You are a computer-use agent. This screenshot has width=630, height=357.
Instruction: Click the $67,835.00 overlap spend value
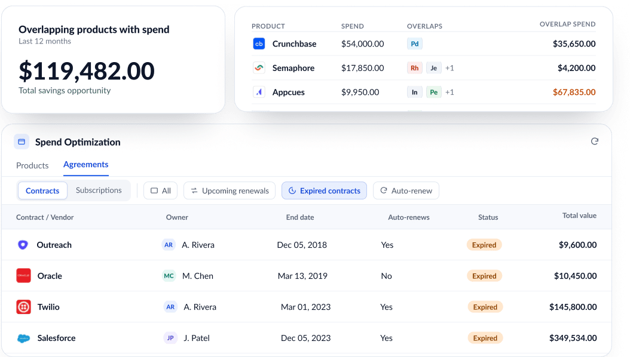coord(574,92)
